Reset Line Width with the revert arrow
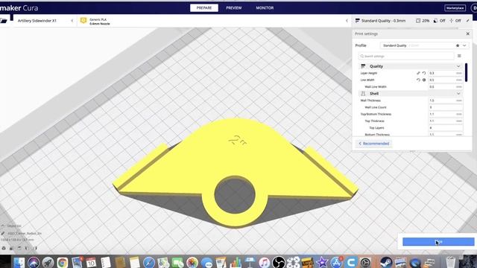 418,80
